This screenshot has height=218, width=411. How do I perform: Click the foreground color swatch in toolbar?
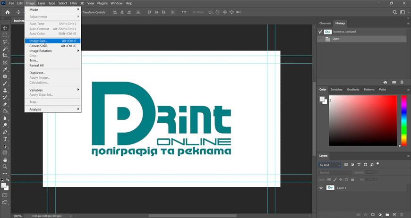tap(4, 185)
